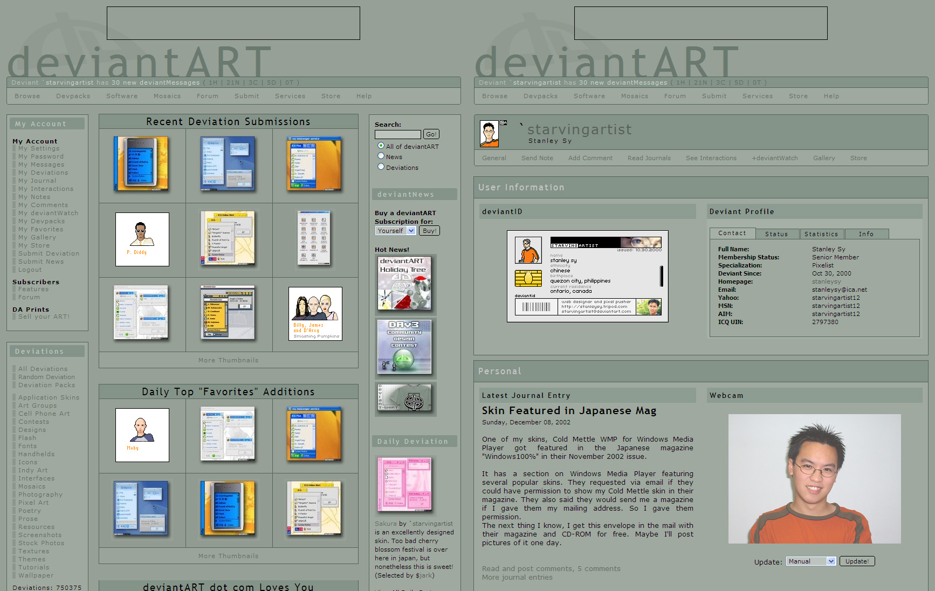
Task: Open 'See Interactions' in profile menu
Action: point(711,158)
